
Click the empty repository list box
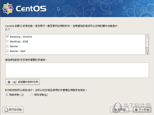click(x=77, y=70)
